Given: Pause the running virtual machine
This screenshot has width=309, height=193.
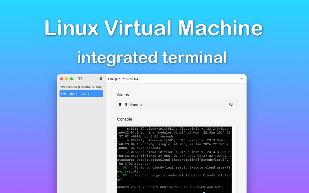Looking at the screenshot, I should (x=126, y=104).
